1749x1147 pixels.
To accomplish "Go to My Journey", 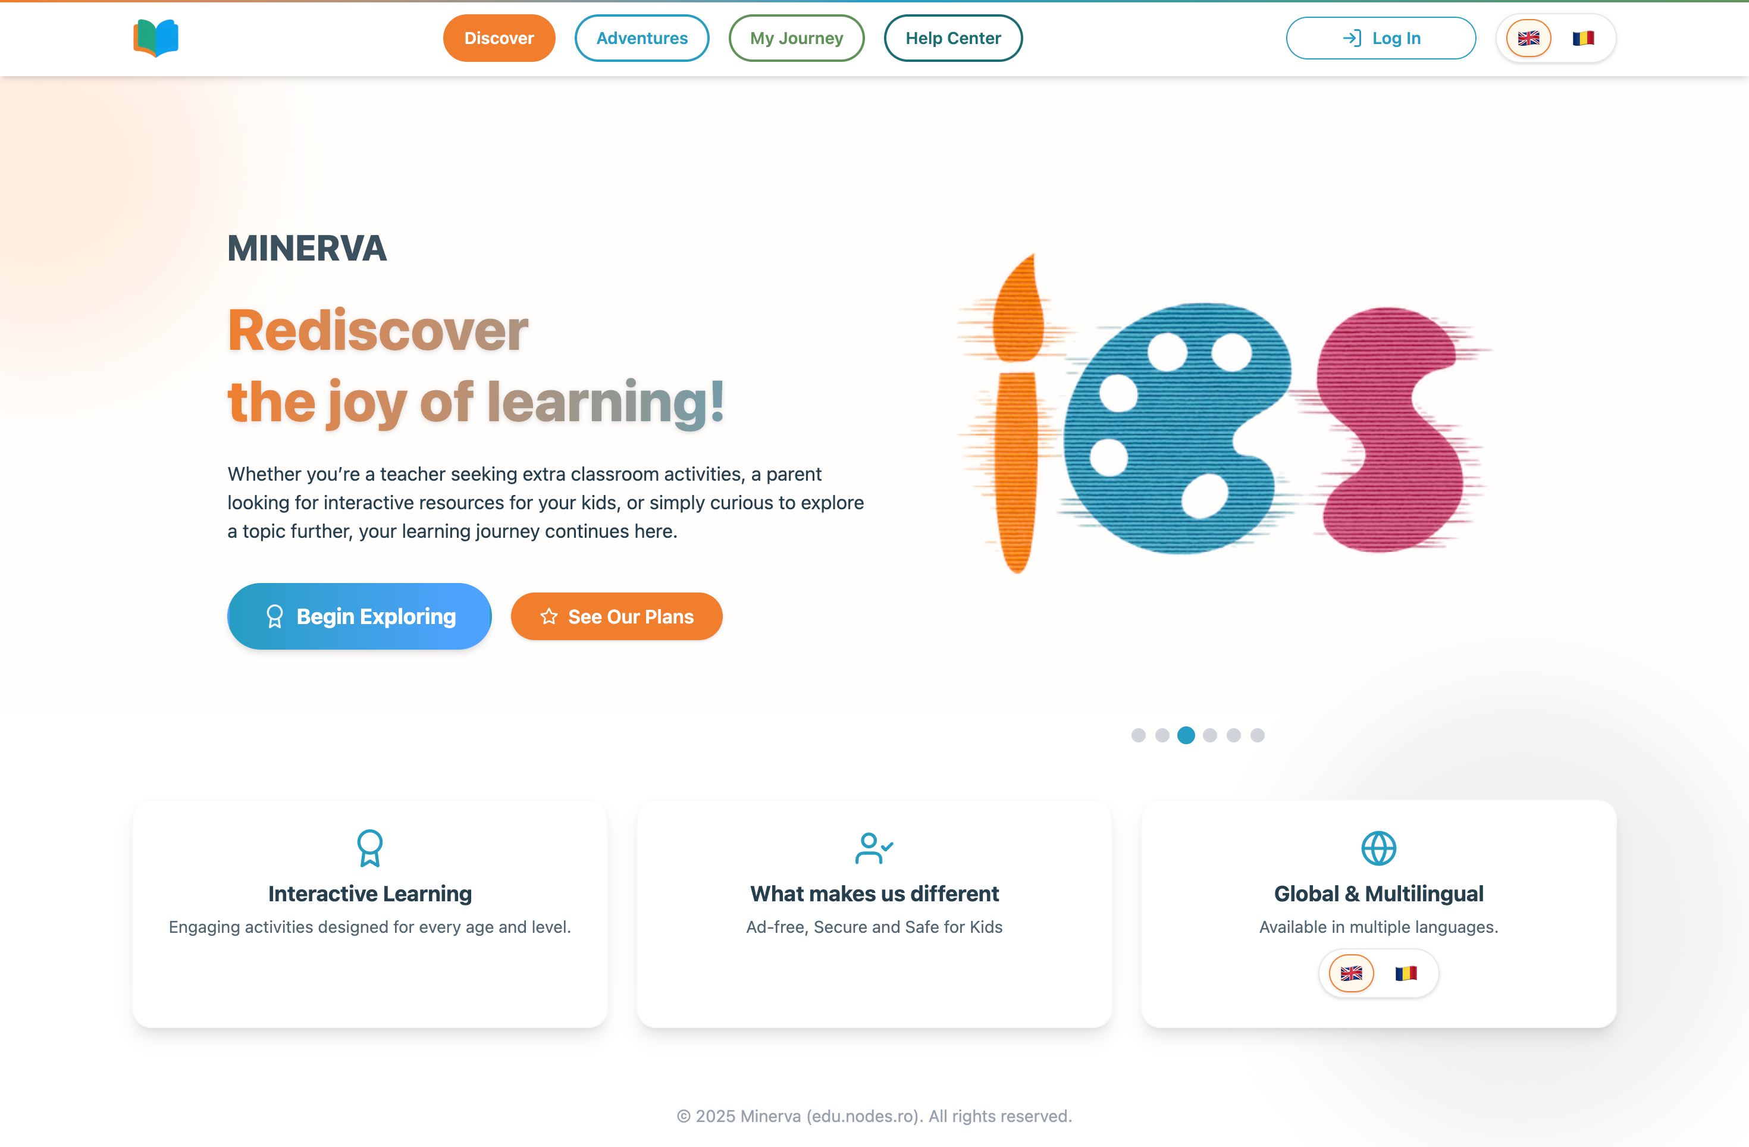I will (x=796, y=38).
